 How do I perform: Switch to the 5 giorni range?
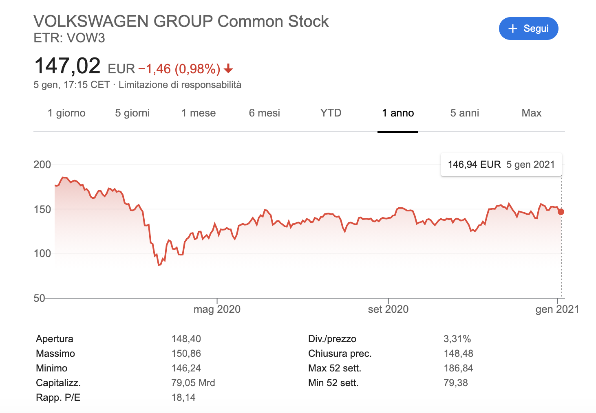click(132, 113)
